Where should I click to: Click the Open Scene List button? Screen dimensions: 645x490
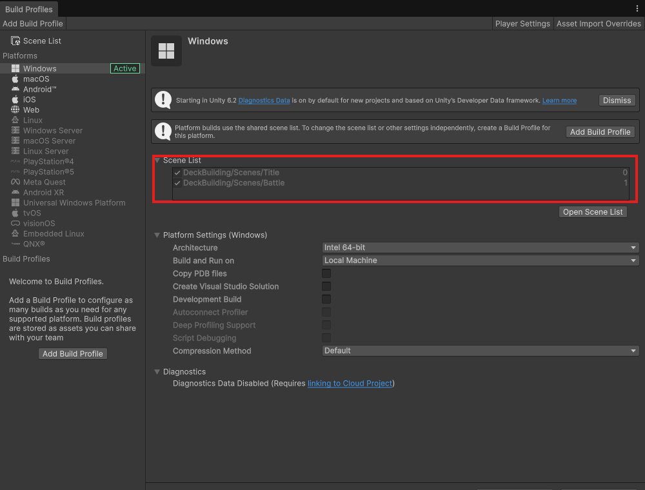593,211
